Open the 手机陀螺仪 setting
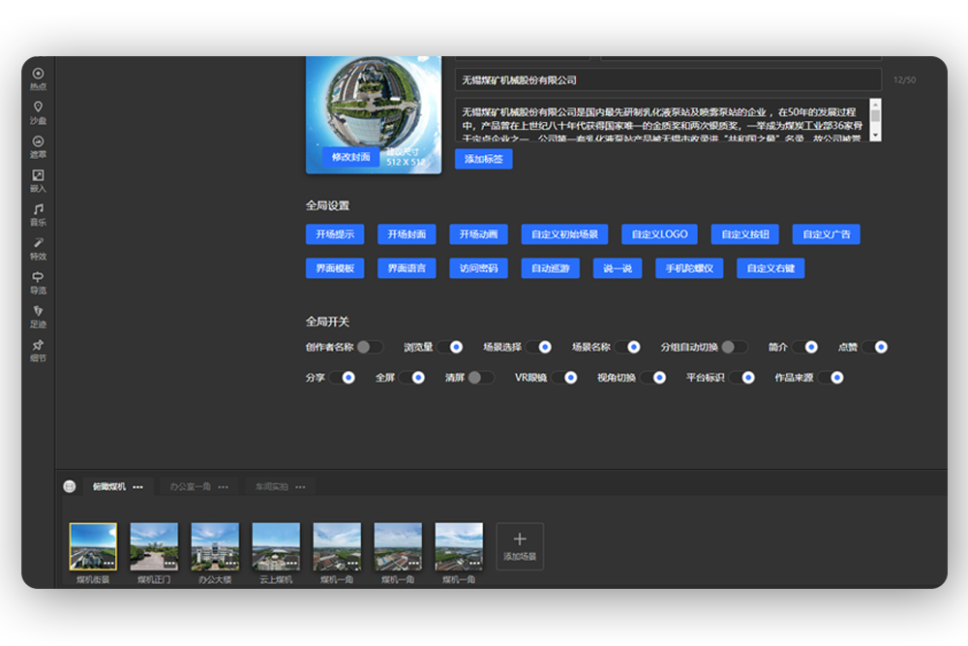Screen dimensions: 968x646 689,268
